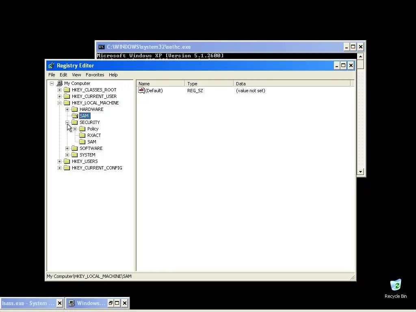Click the SECURITY folder icon
Image resolution: width=416 pixels, height=312 pixels.
[x=75, y=122]
